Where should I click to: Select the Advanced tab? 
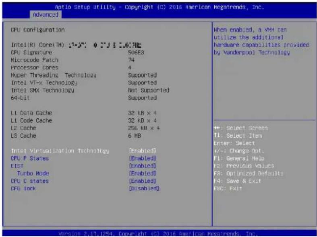[x=46, y=14]
